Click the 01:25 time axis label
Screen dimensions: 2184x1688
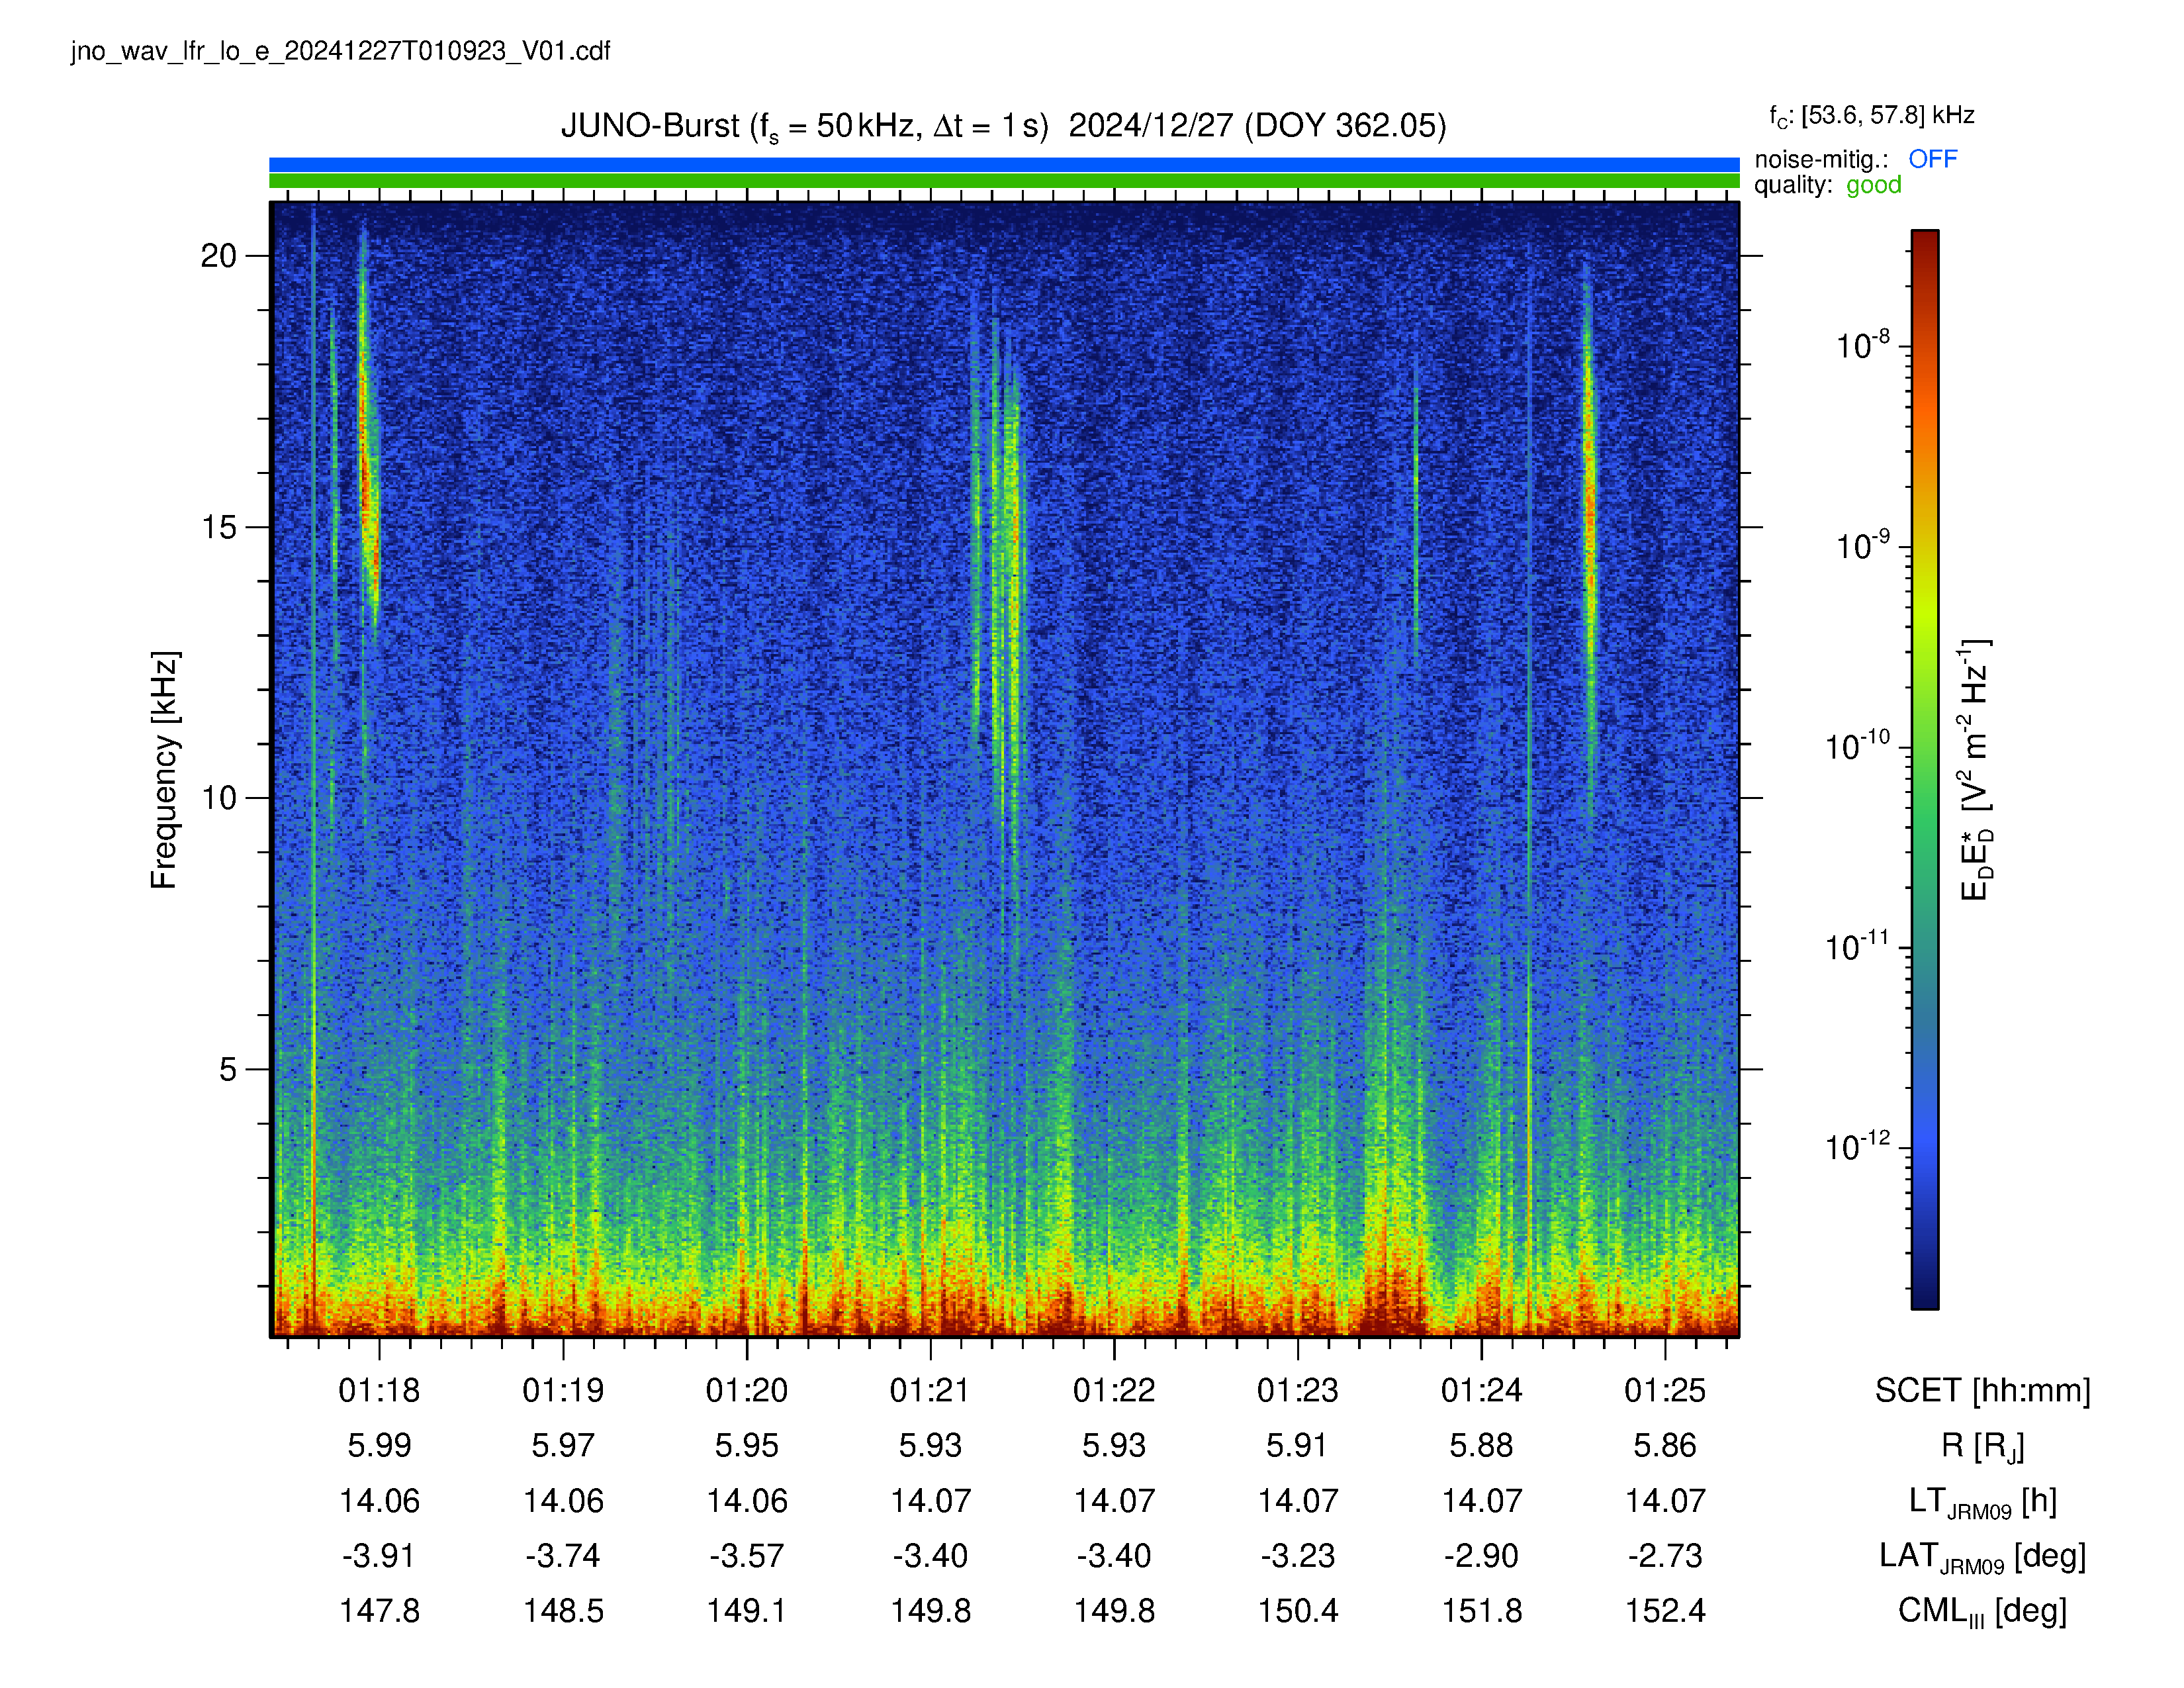pyautogui.click(x=1665, y=1391)
